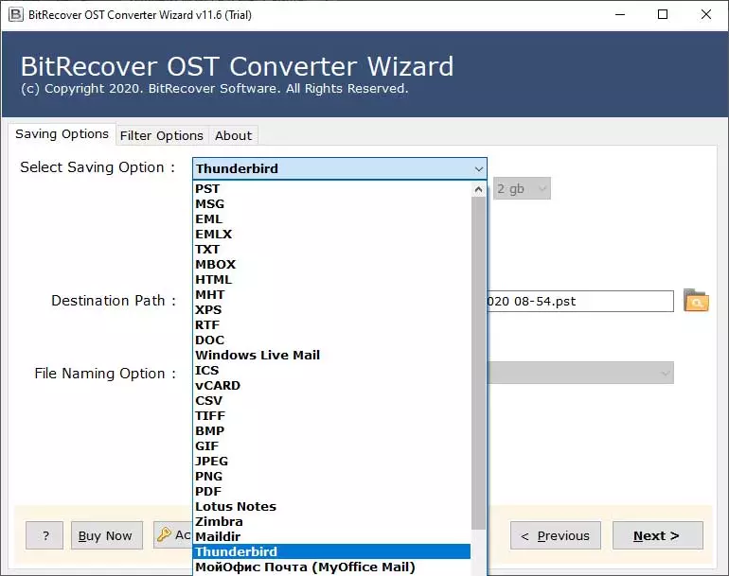729x576 pixels.
Task: Select TXT format option
Action: [331, 249]
